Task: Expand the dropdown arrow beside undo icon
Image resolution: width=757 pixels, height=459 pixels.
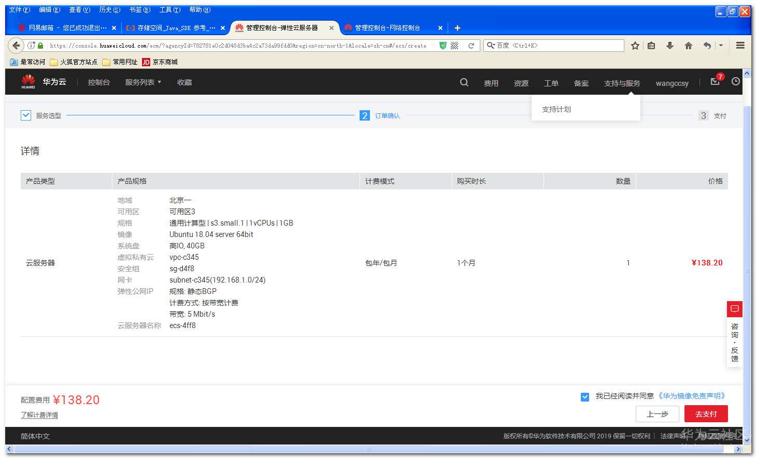Action: coord(721,46)
